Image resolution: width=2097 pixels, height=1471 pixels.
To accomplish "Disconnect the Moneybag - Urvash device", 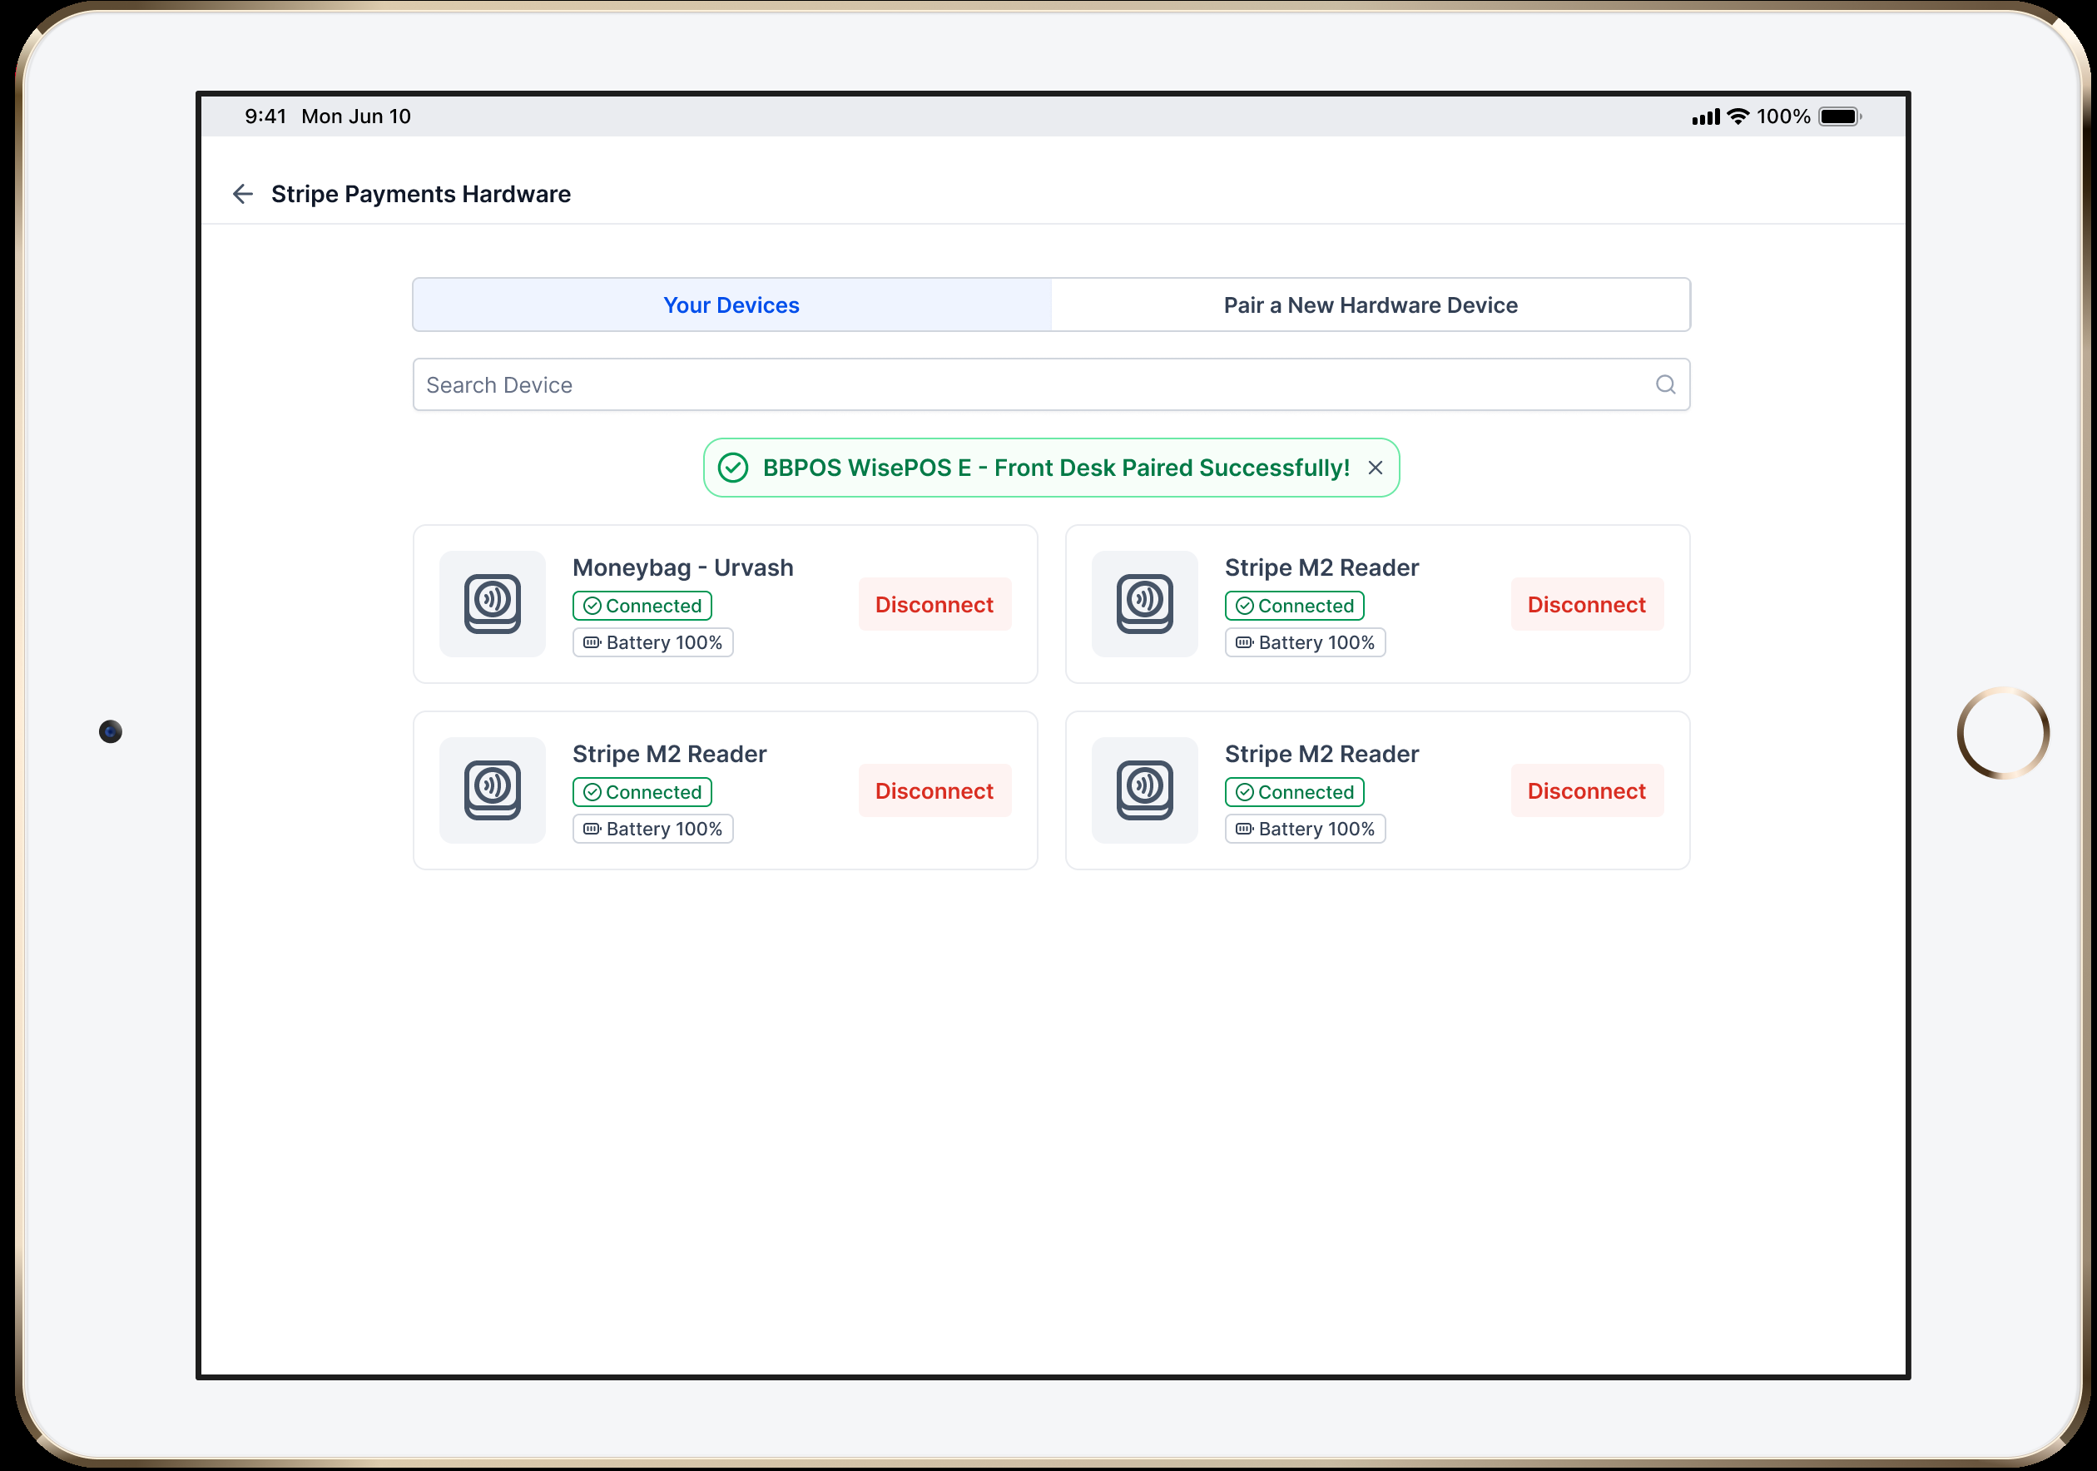I will pos(934,605).
